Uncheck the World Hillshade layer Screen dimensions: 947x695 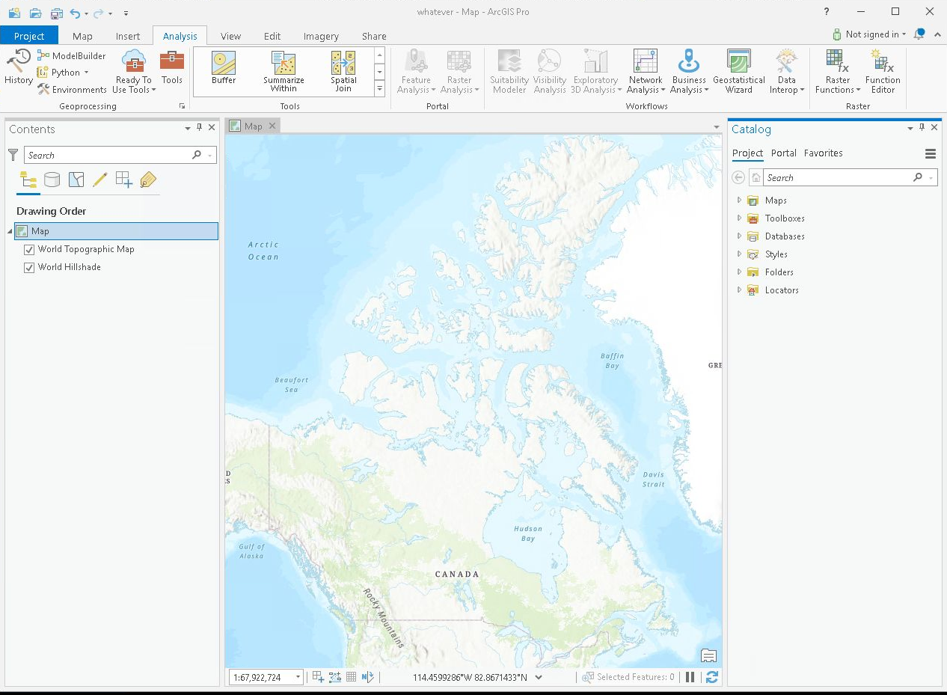coord(29,267)
